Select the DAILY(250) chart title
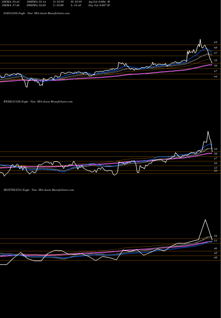Screen dimensions: 221x318 point(37,13)
